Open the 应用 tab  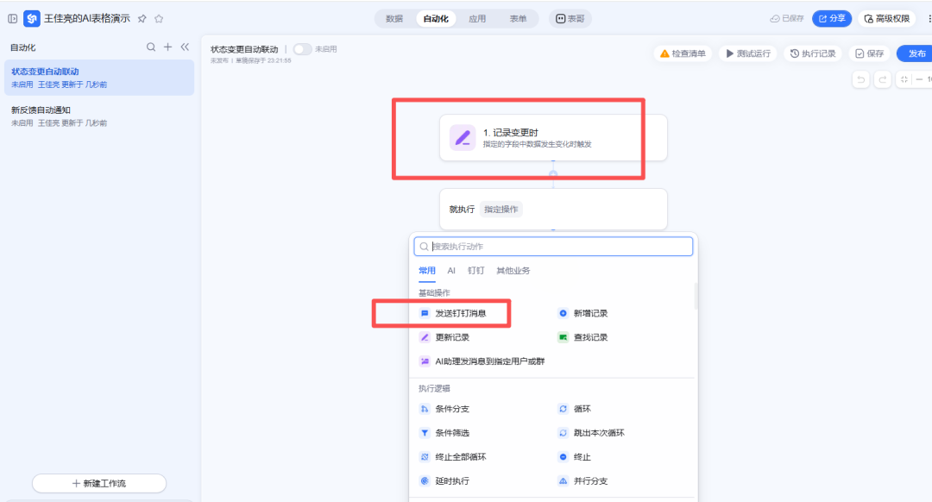tap(476, 18)
